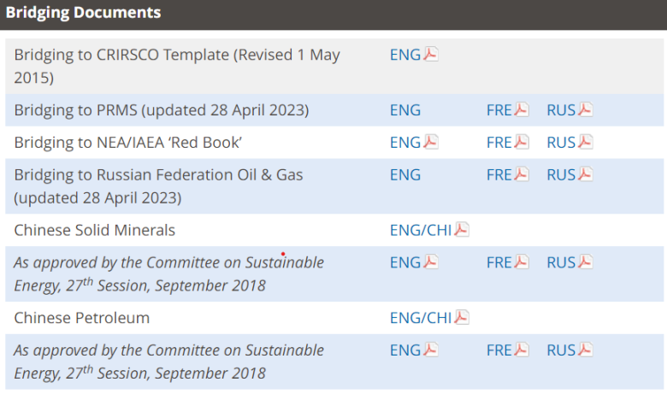Click ENG/CHI link for Chinese Solid Minerals
This screenshot has width=667, height=394.
(420, 230)
